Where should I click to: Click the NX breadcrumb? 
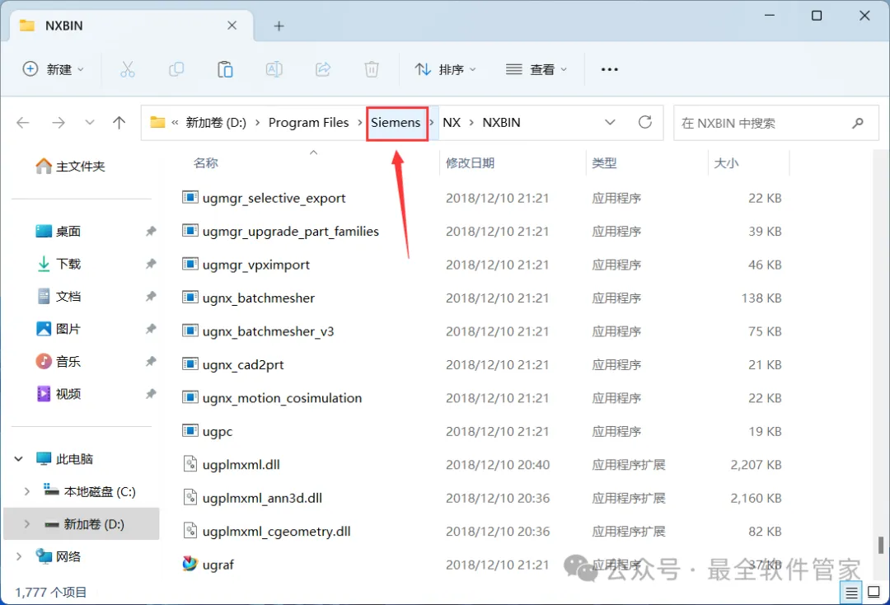pos(452,123)
